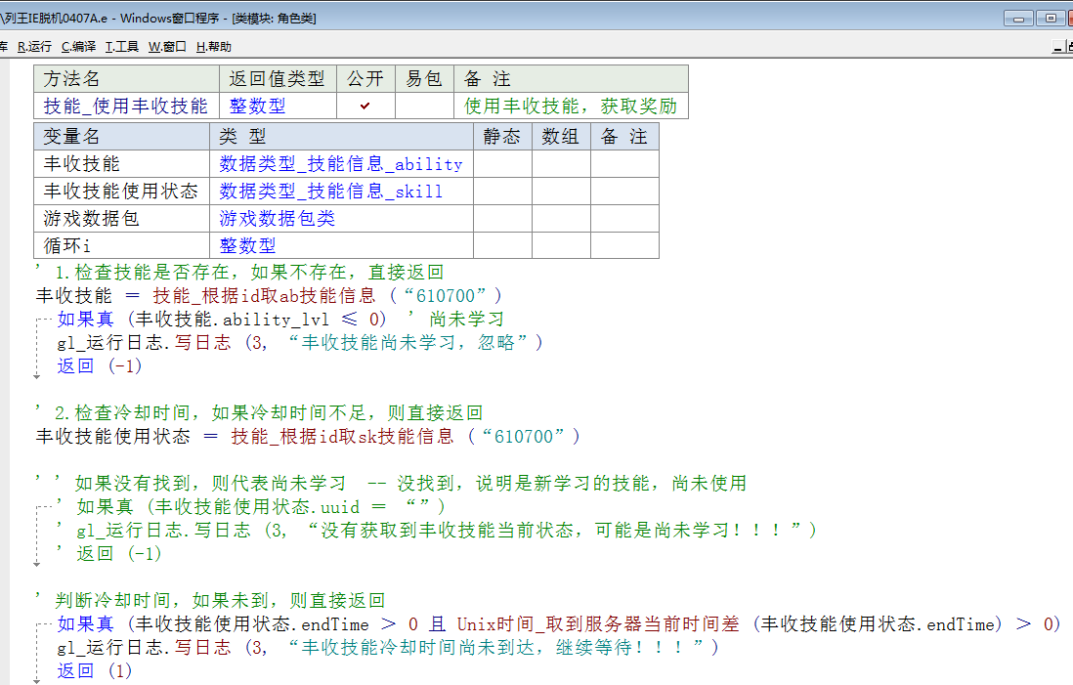The image size is (1073, 685).
Task: Open the C.编译 menu
Action: point(78,46)
